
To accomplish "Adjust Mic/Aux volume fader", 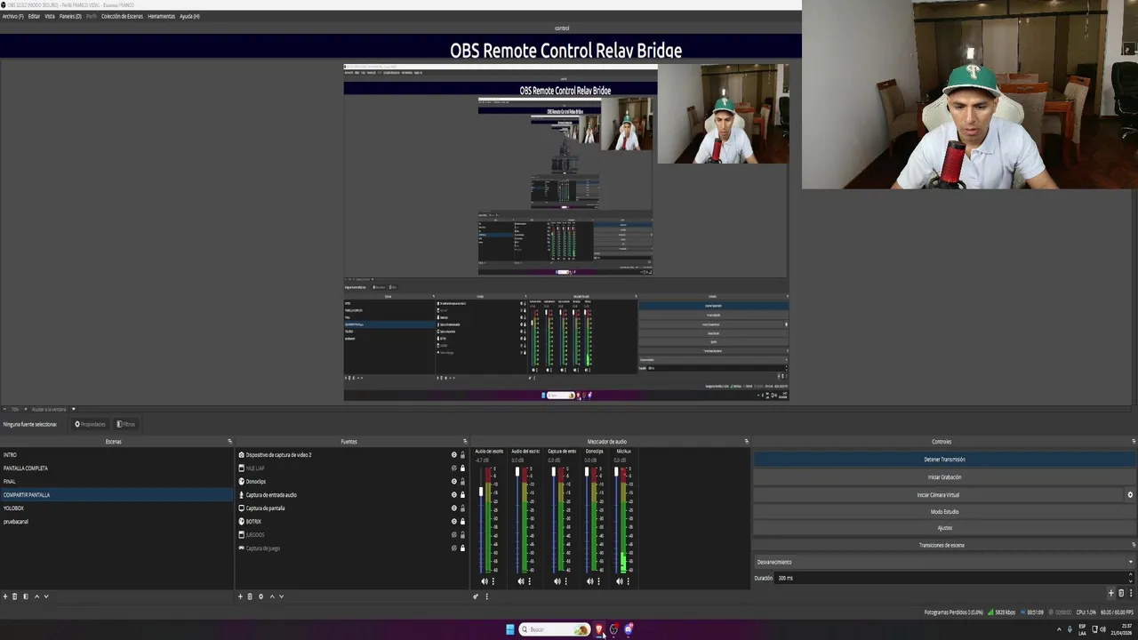I will tap(616, 471).
